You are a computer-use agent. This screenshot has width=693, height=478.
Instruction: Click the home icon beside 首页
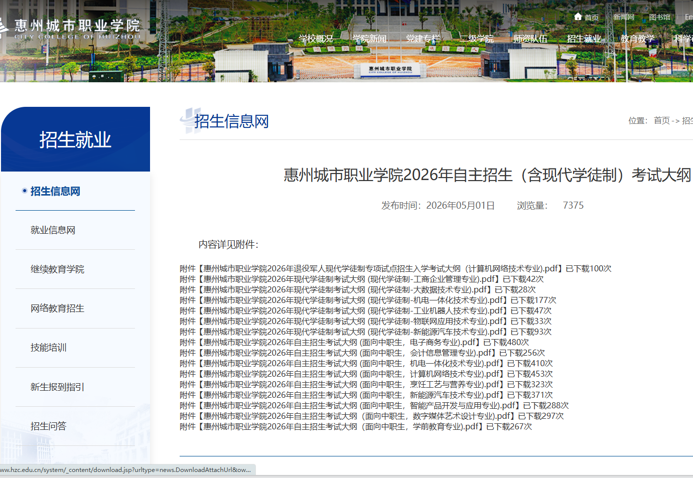pos(578,17)
